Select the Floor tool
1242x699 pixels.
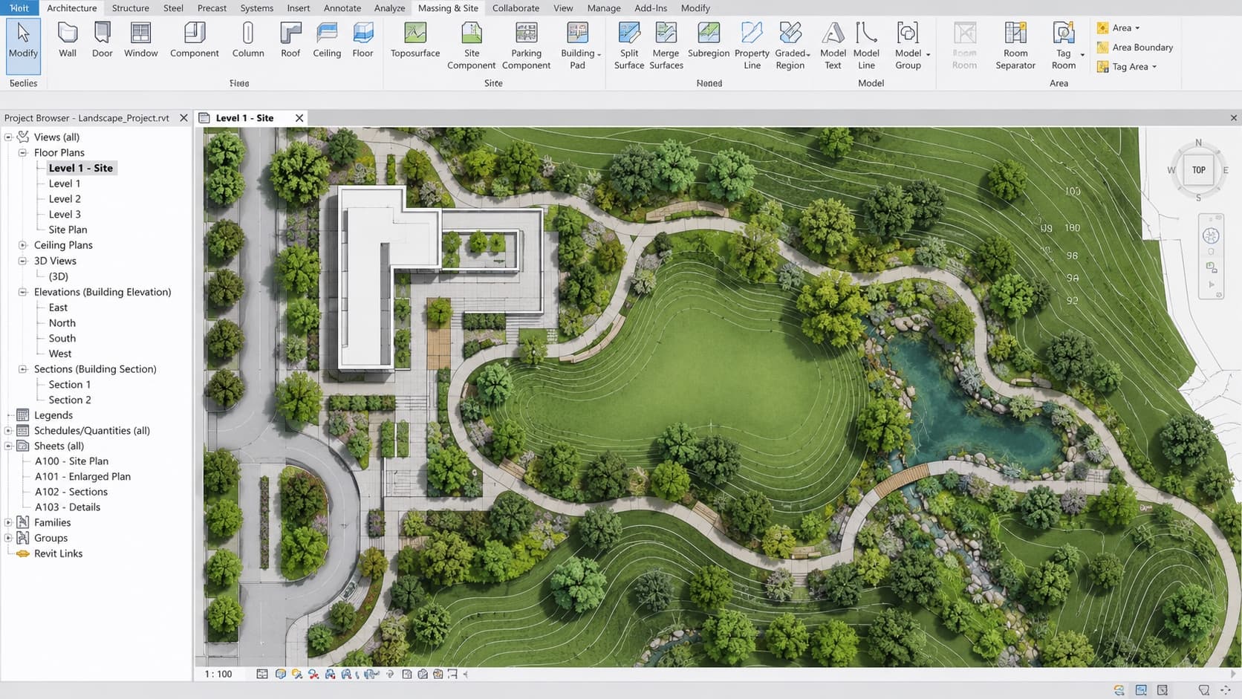click(x=362, y=40)
